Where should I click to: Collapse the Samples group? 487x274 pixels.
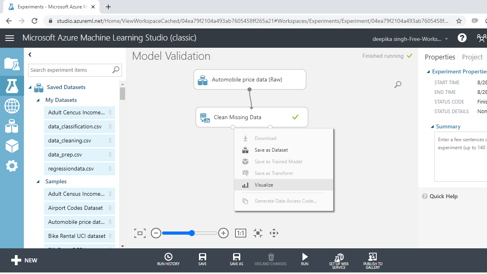[38, 182]
